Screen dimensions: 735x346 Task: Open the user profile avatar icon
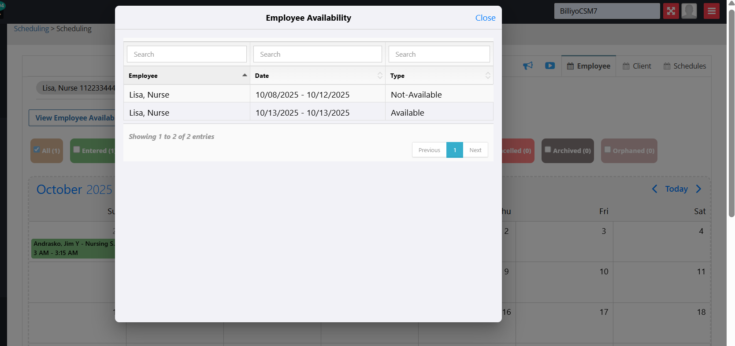click(689, 11)
